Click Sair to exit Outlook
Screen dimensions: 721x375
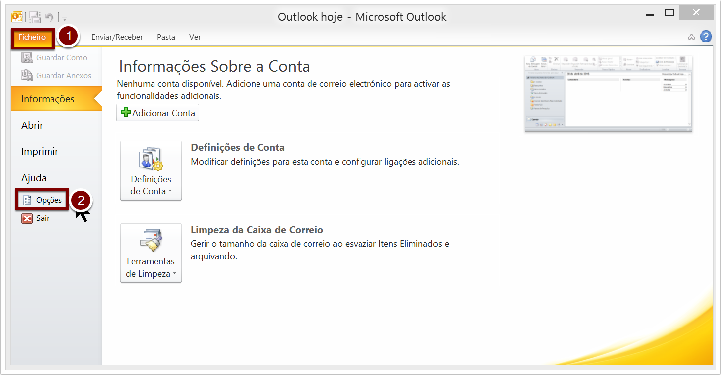point(36,218)
